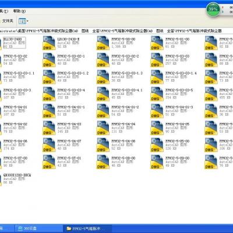Select the PPW32-5-01-00 DWG icon
Image resolution: width=233 pixels, height=233 pixels.
[157, 43]
